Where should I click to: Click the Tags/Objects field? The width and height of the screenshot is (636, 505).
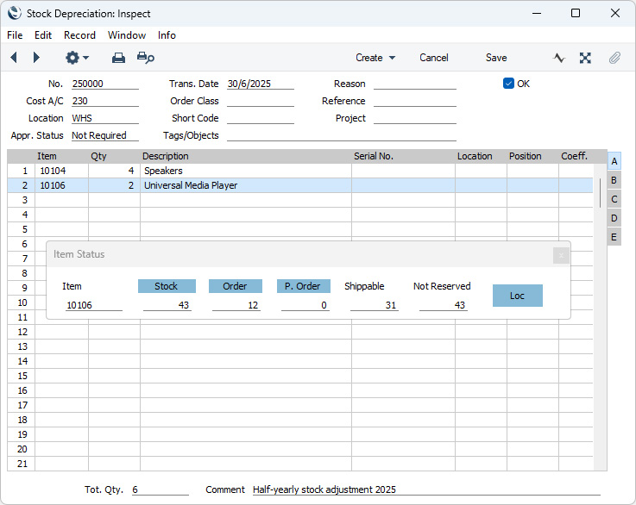342,135
